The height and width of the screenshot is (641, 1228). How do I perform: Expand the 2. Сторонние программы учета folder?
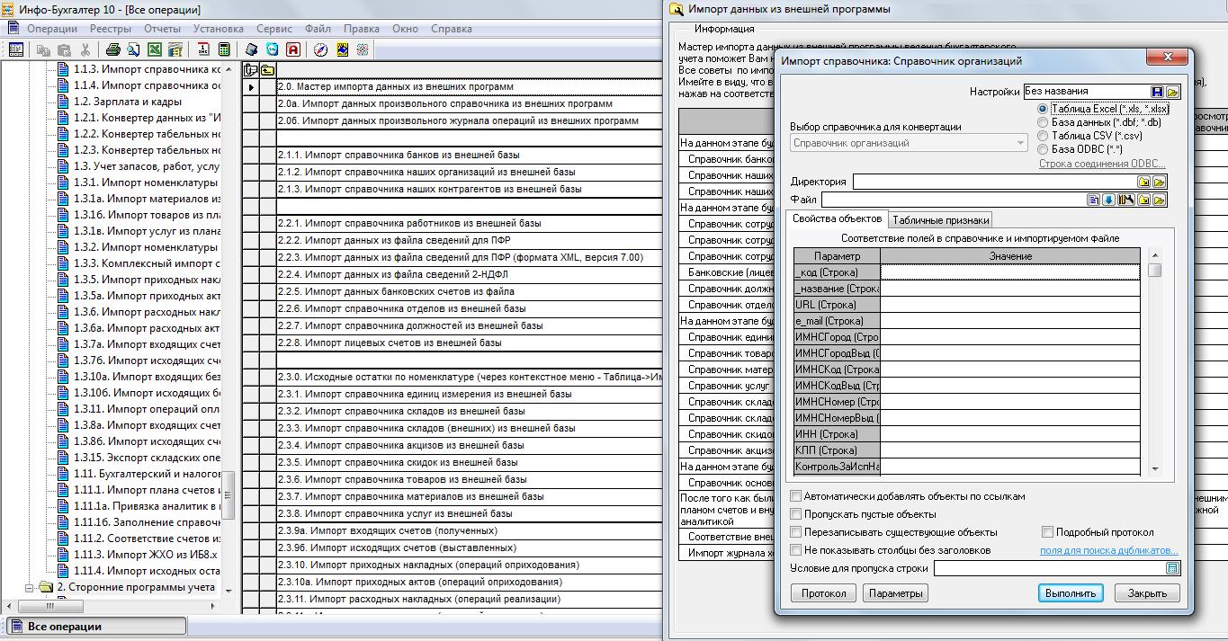pos(27,587)
